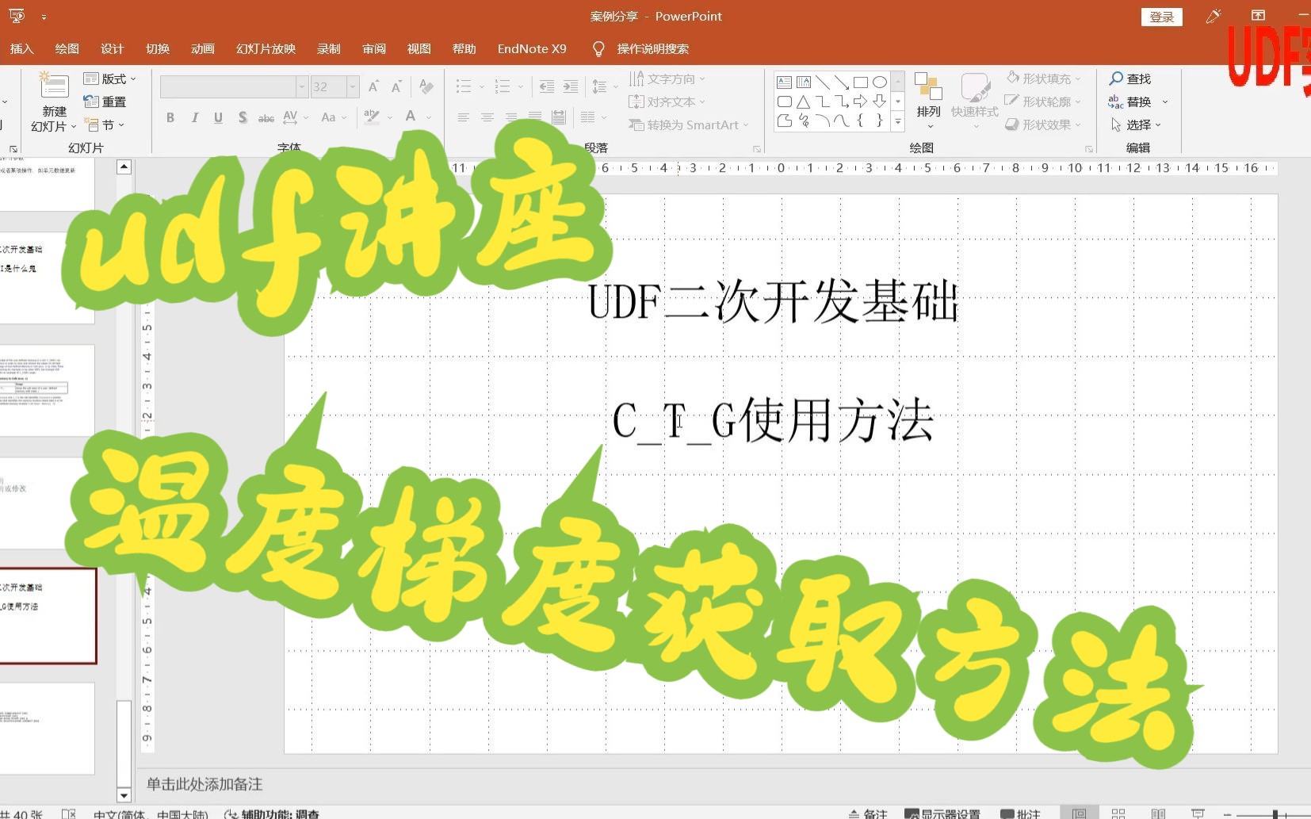Select the Oval shape in gallery
This screenshot has width=1311, height=819.
[x=879, y=82]
